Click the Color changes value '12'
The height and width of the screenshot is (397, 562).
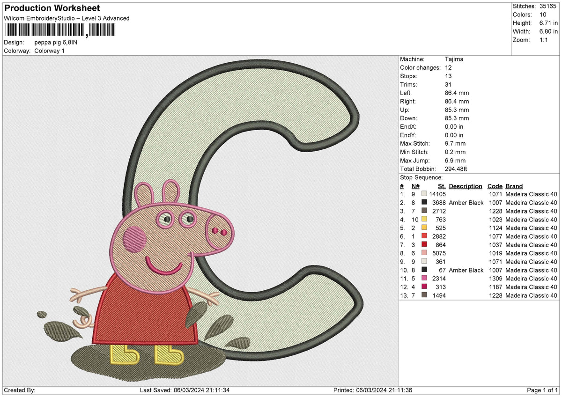pos(448,68)
